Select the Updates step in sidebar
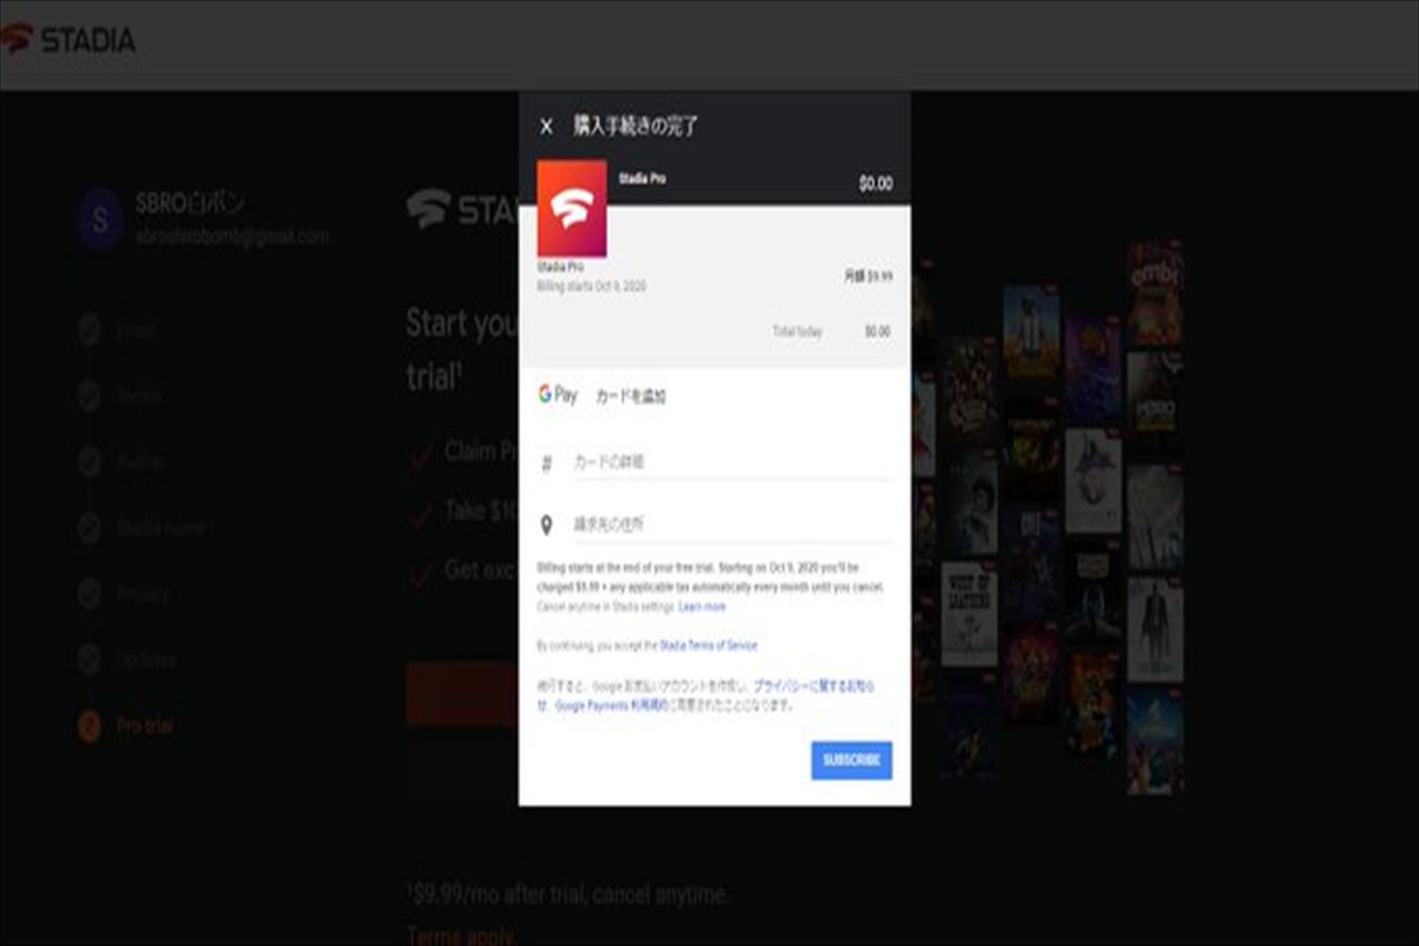Screen dimensions: 1419x946 [x=147, y=660]
